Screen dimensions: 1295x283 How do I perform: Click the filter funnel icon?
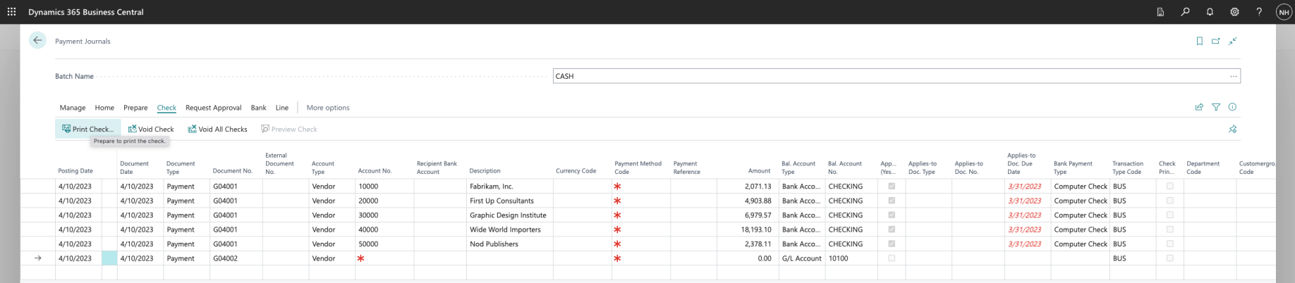point(1216,108)
